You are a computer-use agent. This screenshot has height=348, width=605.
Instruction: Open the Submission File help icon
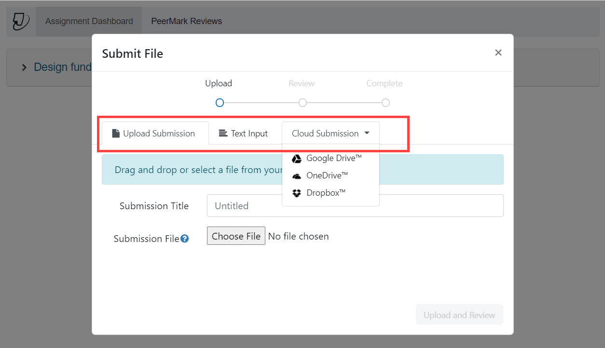[x=184, y=239]
